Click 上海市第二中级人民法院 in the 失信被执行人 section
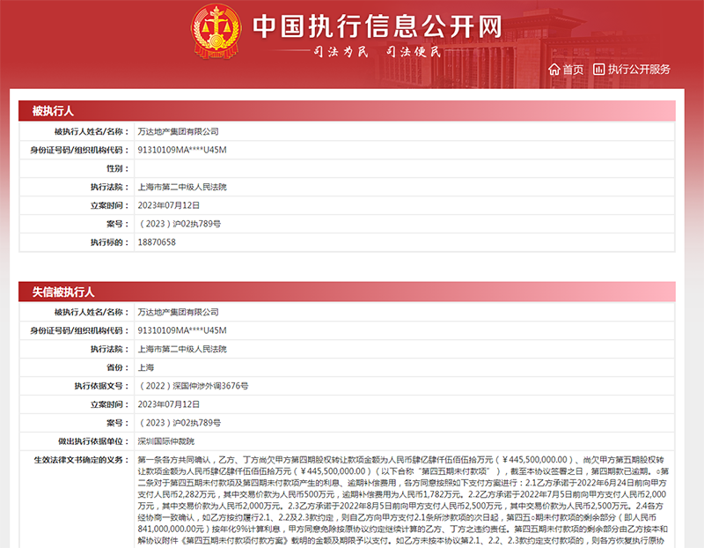 click(x=182, y=349)
